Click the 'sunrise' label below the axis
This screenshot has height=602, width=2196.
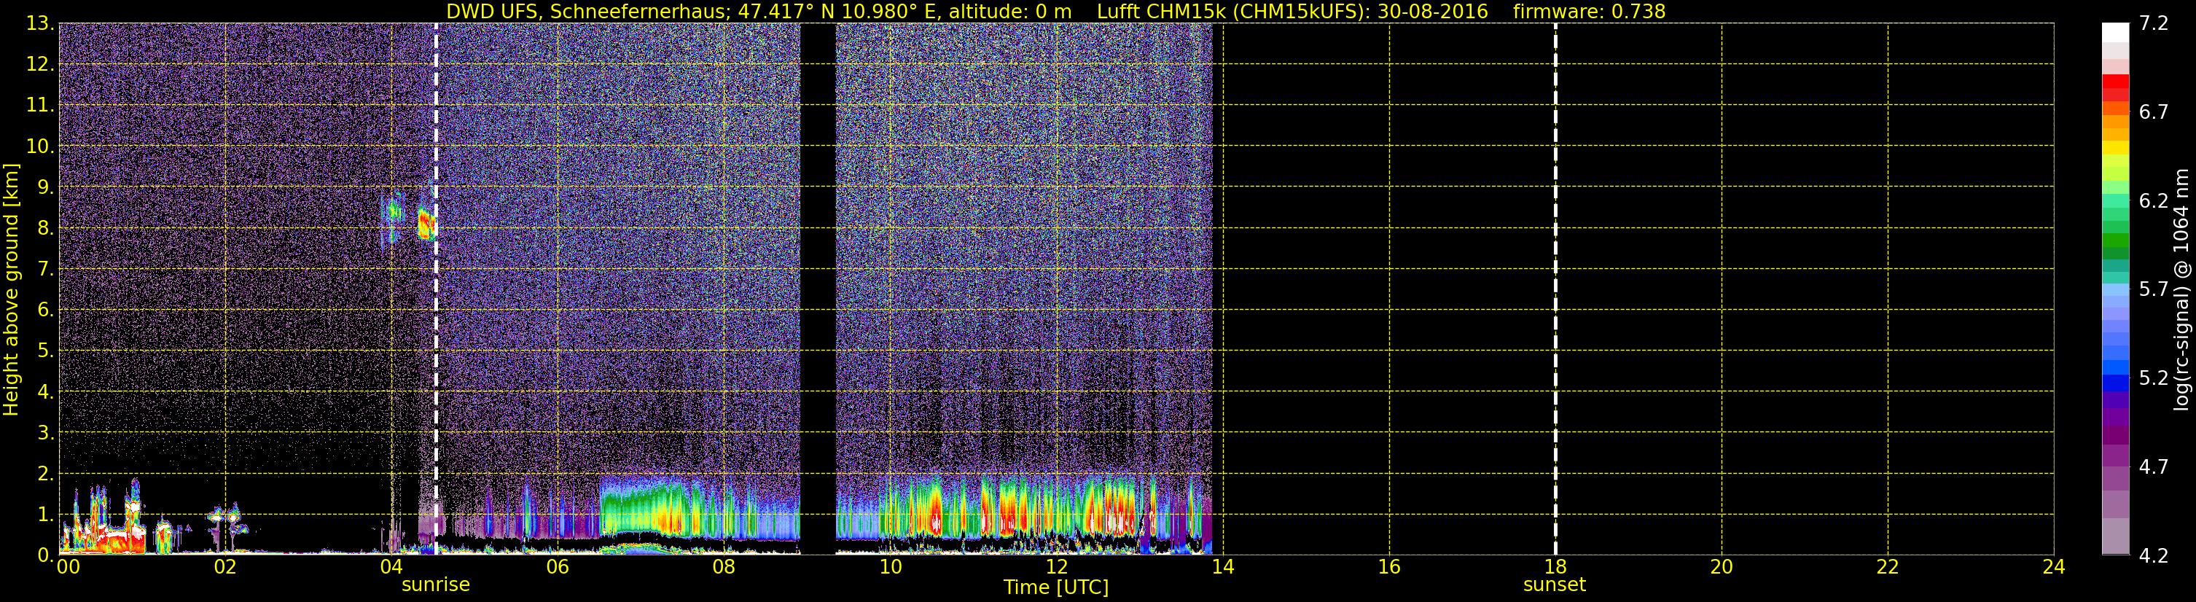[x=436, y=585]
